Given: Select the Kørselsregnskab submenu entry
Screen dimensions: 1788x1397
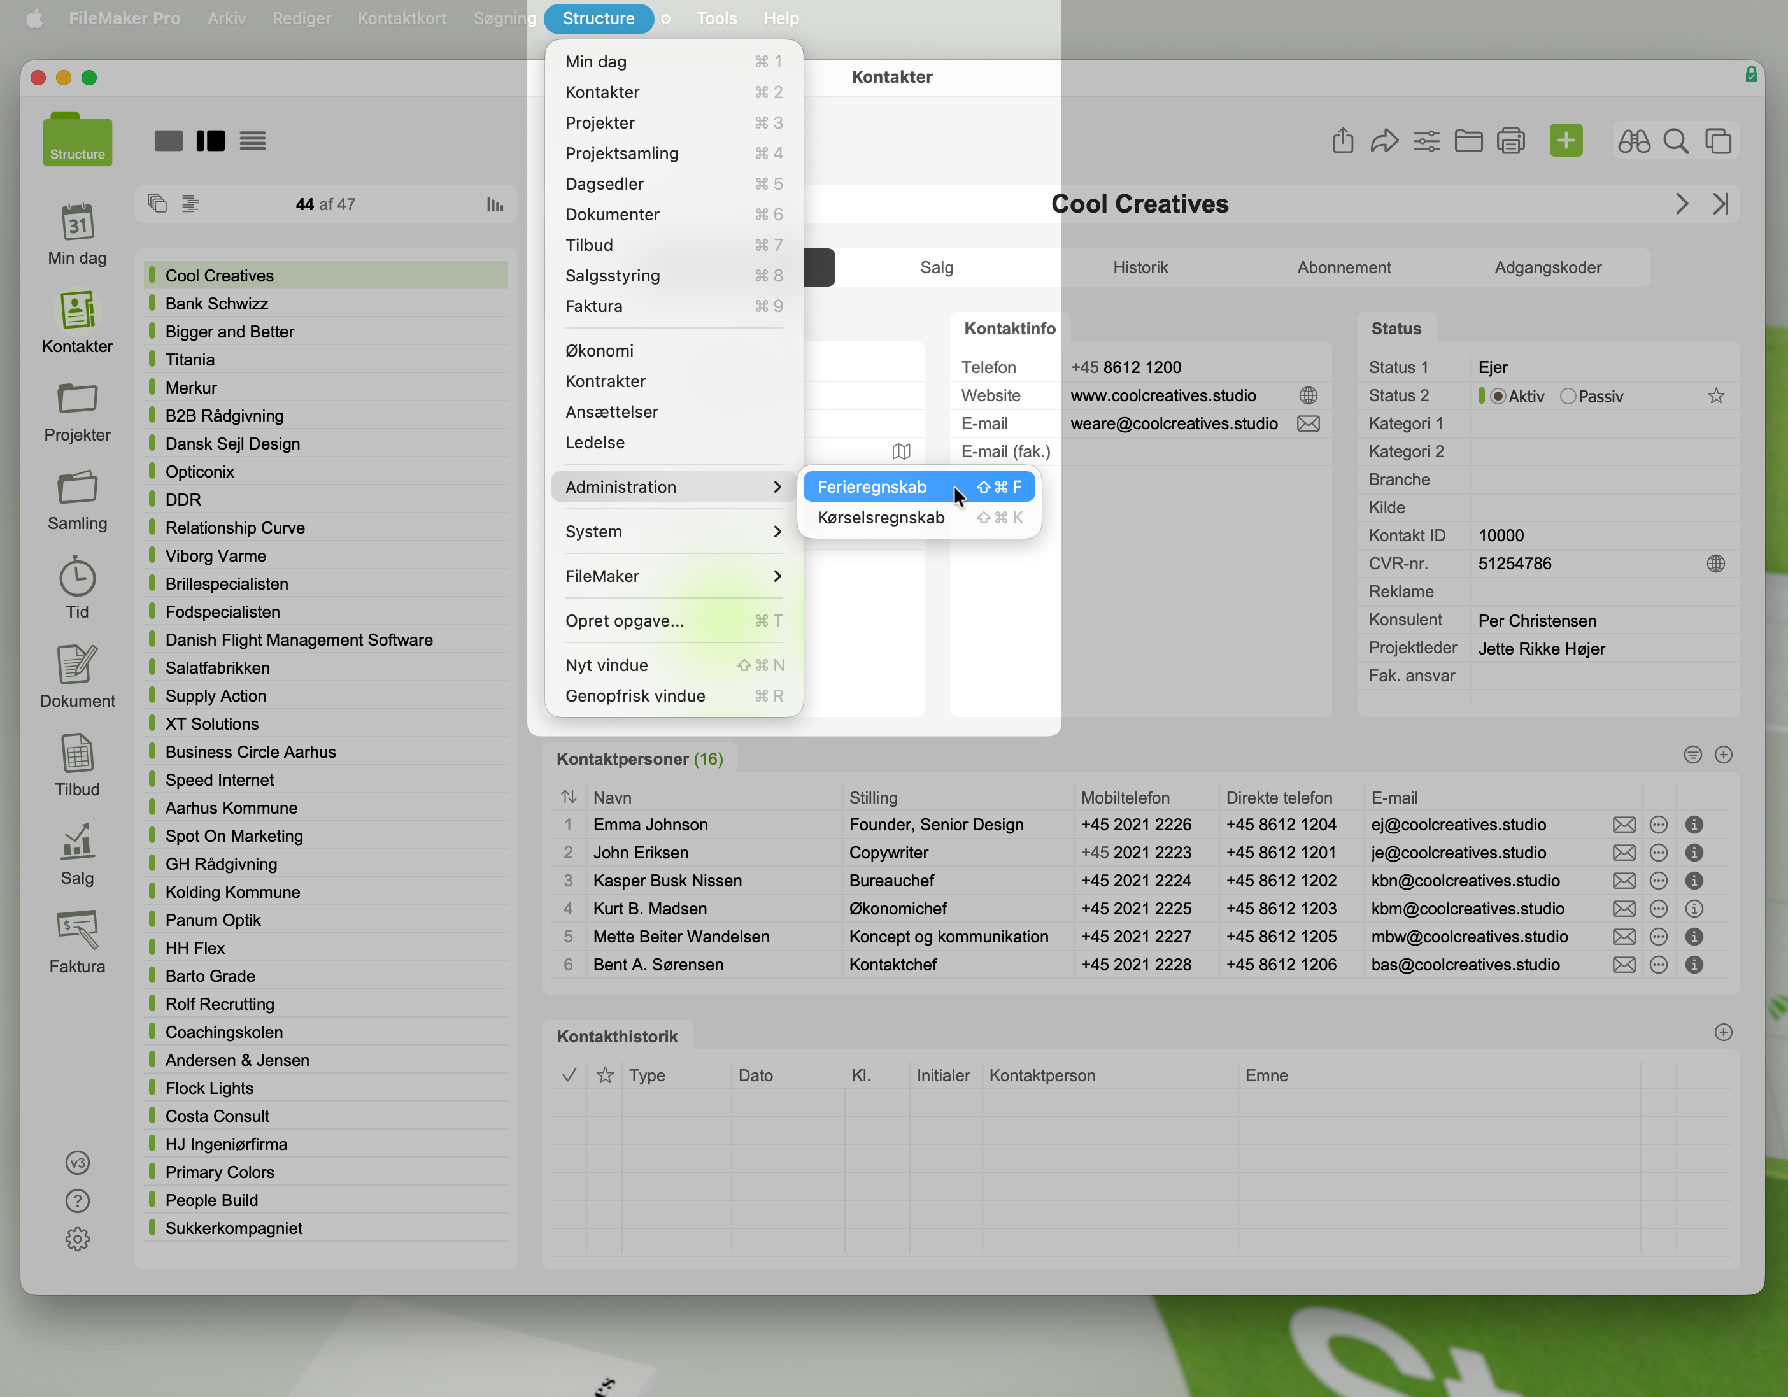Looking at the screenshot, I should pos(881,518).
